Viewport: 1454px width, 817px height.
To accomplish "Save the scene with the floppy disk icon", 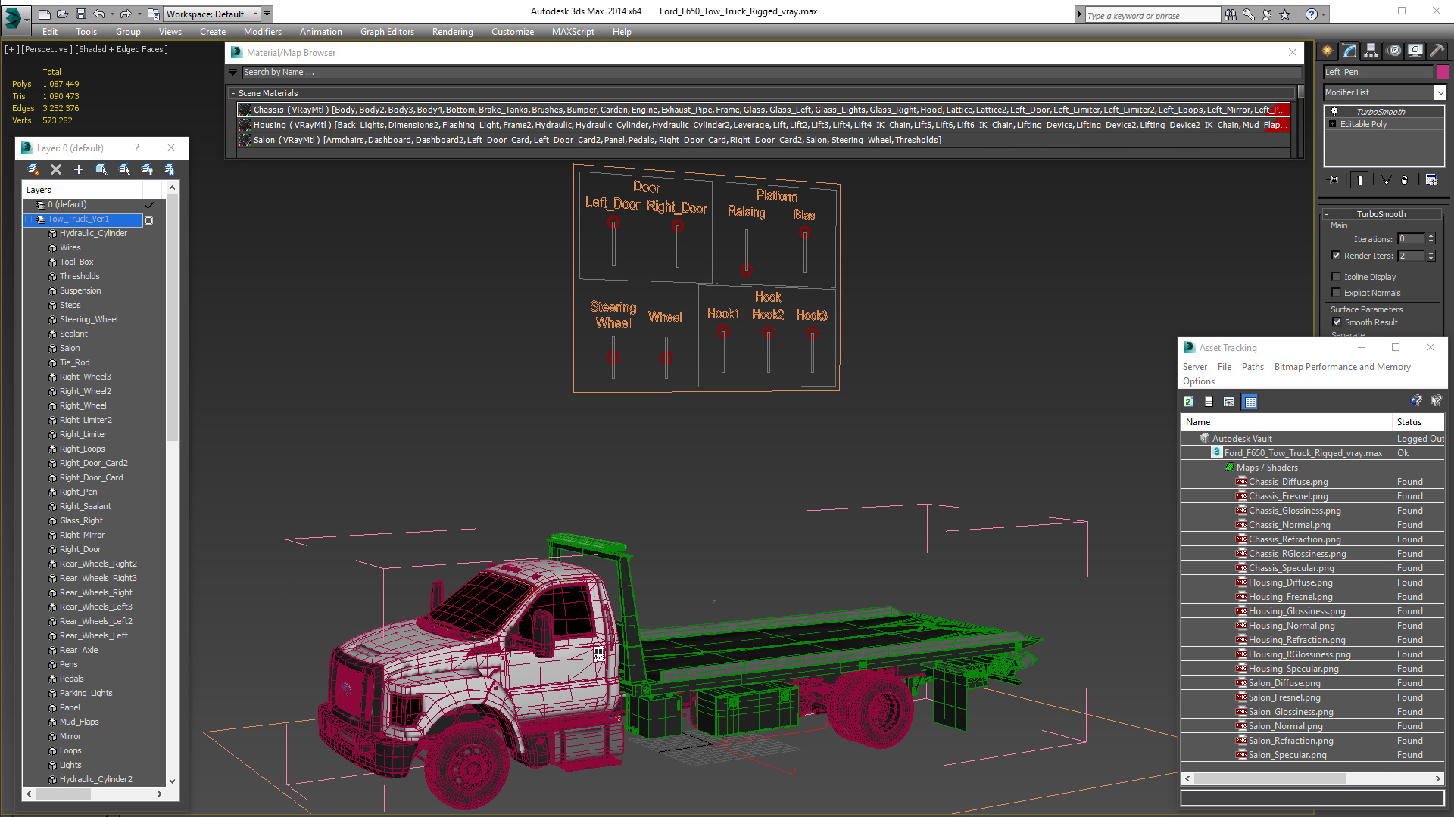I will tap(81, 14).
